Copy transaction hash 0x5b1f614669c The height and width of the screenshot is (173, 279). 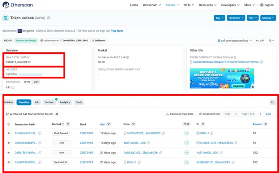click(40, 153)
